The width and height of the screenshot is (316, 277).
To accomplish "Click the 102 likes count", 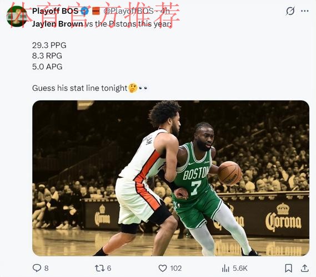I will [x=175, y=268].
